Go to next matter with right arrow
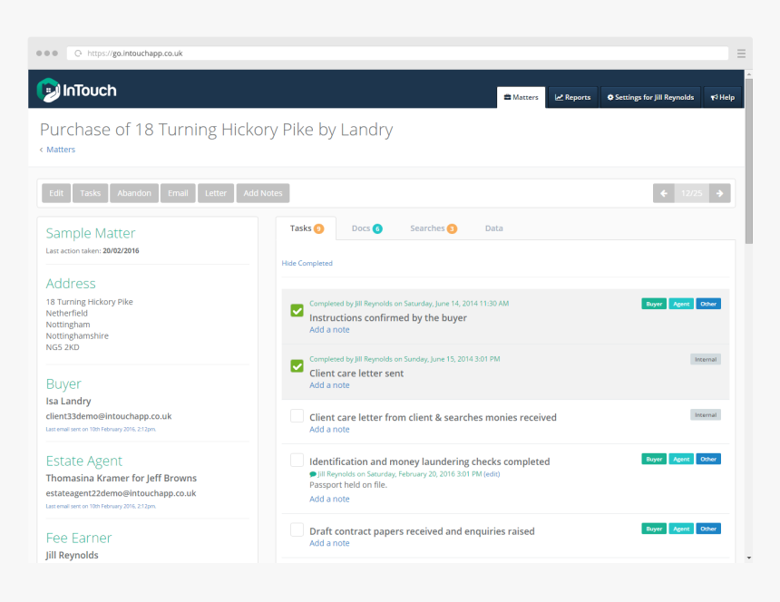The width and height of the screenshot is (780, 602). coord(719,193)
